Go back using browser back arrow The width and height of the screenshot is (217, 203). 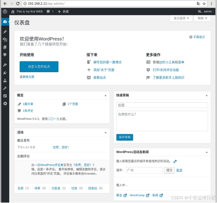[5, 4]
